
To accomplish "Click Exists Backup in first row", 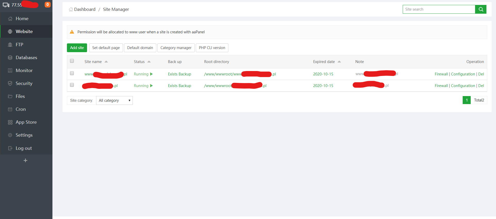I will click(x=180, y=74).
